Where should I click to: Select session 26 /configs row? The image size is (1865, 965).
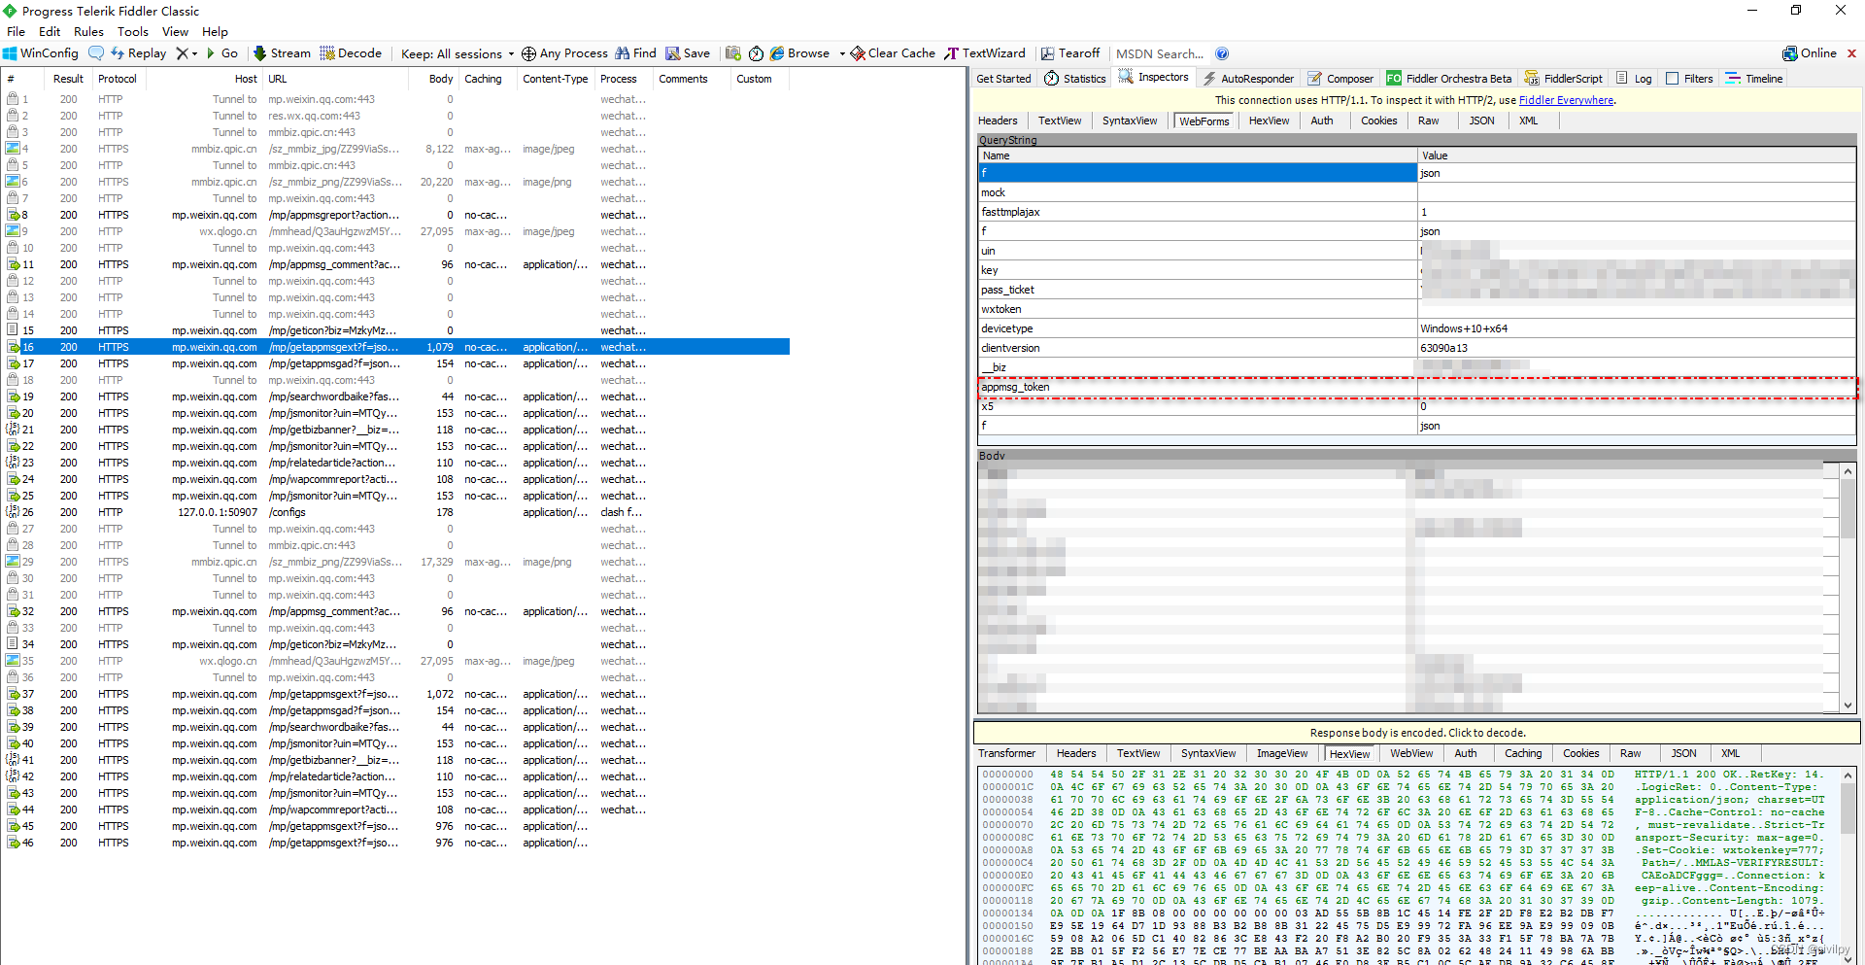click(394, 512)
